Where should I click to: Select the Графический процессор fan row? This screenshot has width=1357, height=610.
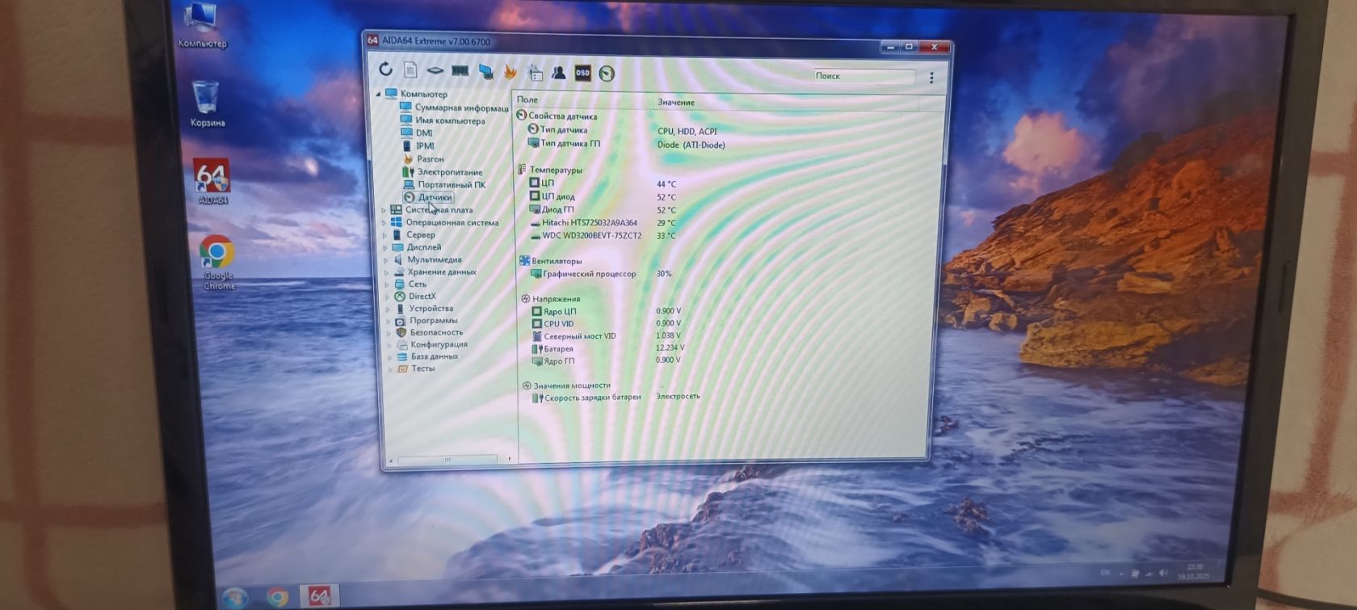(602, 274)
